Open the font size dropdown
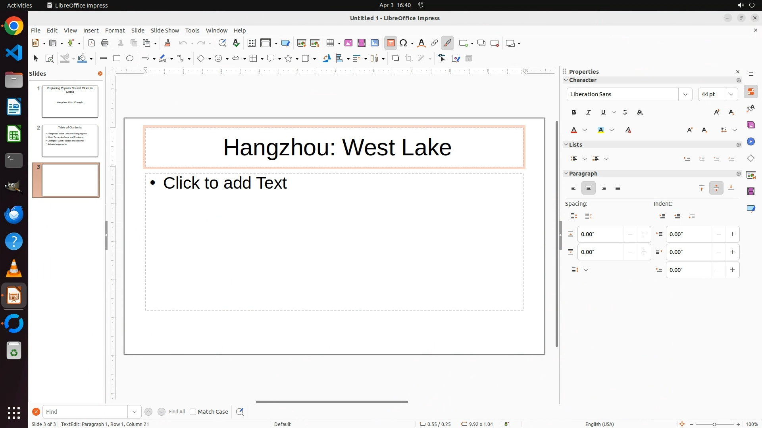This screenshot has height=428, width=762. point(731,94)
